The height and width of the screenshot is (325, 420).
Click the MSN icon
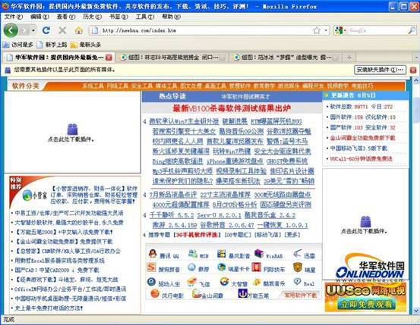click(193, 254)
